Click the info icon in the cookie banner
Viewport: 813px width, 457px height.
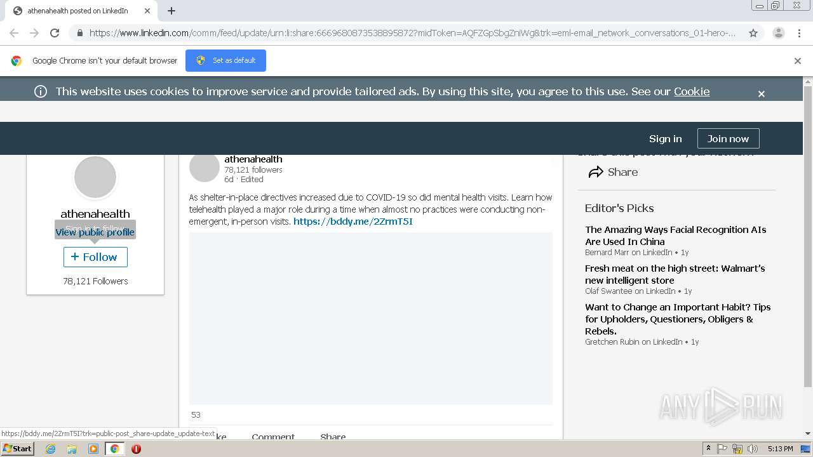click(41, 91)
